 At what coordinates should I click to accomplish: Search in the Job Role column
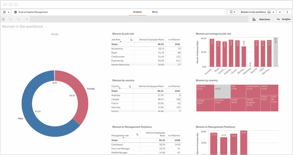pos(131,40)
